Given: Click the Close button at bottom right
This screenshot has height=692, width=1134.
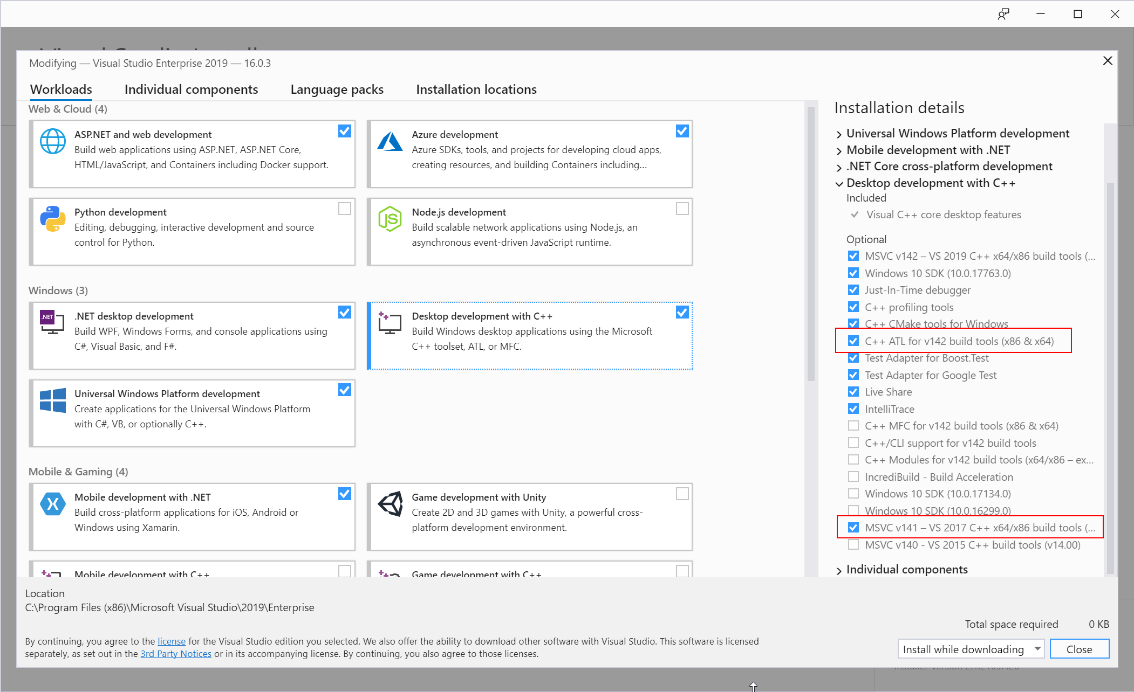Looking at the screenshot, I should coord(1079,649).
